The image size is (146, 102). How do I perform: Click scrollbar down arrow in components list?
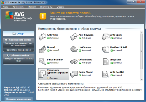pyautogui.click(x=142, y=80)
